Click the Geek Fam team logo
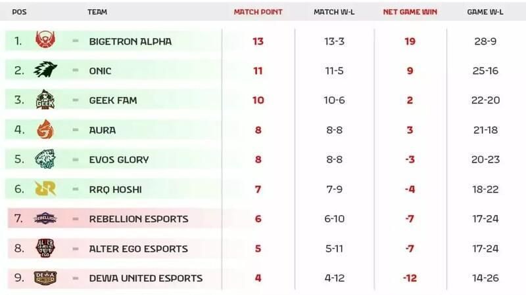 tap(45, 100)
